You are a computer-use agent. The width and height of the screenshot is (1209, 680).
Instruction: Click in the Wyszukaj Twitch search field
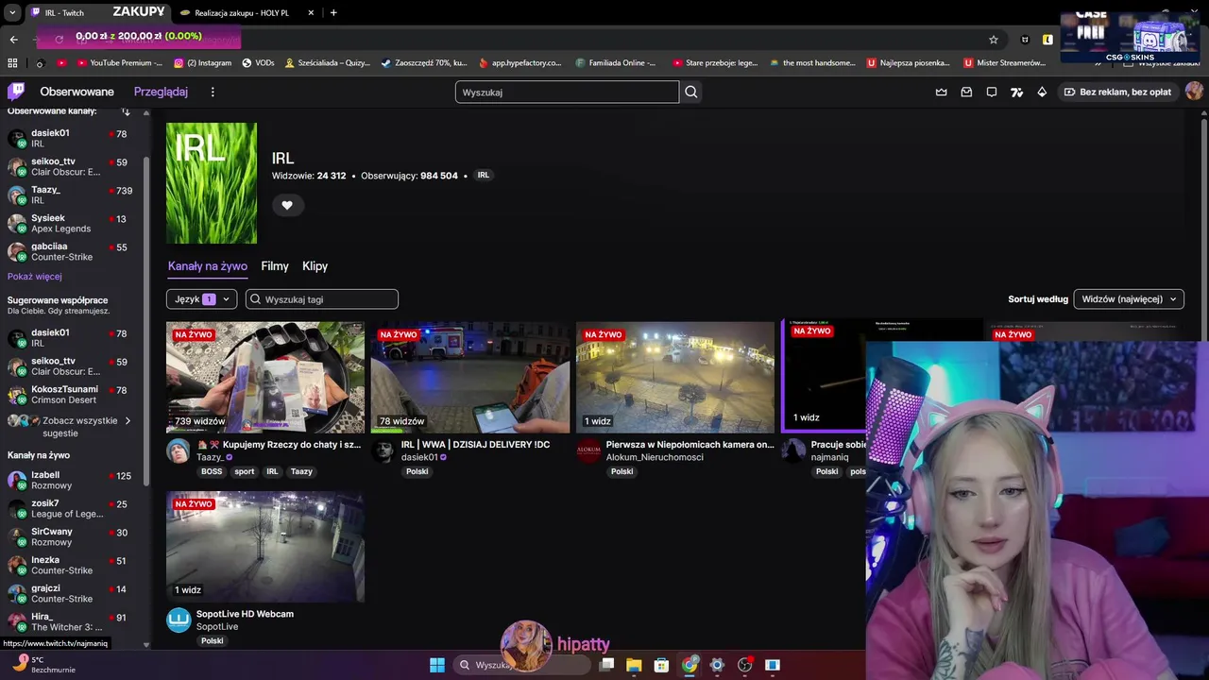[567, 92]
